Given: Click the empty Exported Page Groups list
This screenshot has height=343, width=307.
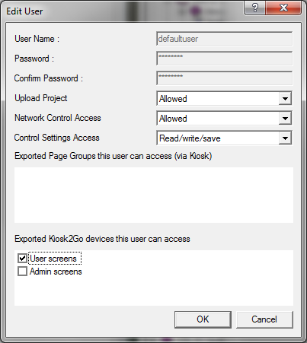Looking at the screenshot, I should (x=154, y=195).
